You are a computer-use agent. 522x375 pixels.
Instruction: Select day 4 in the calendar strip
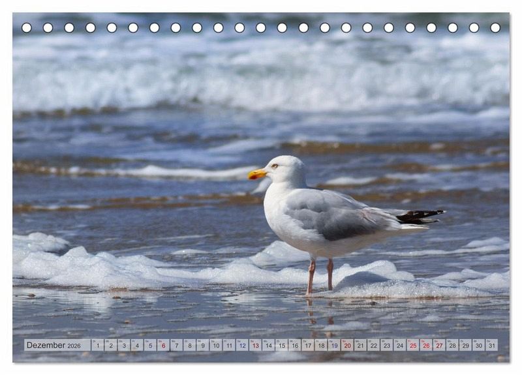pyautogui.click(x=137, y=345)
